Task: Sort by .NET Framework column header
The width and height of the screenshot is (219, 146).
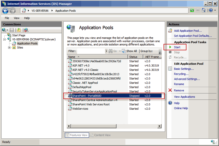Action: pyautogui.click(x=152, y=57)
